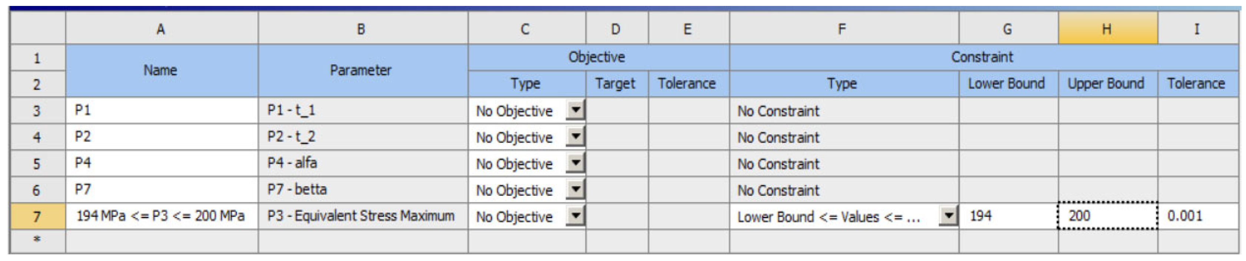Open Objective Type dropdown for P2 row
Screen dimensions: 1246x261
575,137
